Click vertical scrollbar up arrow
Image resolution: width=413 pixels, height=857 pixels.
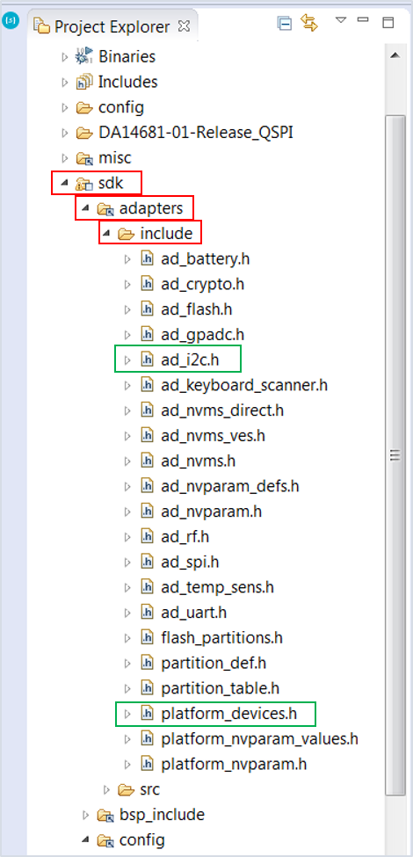395,55
